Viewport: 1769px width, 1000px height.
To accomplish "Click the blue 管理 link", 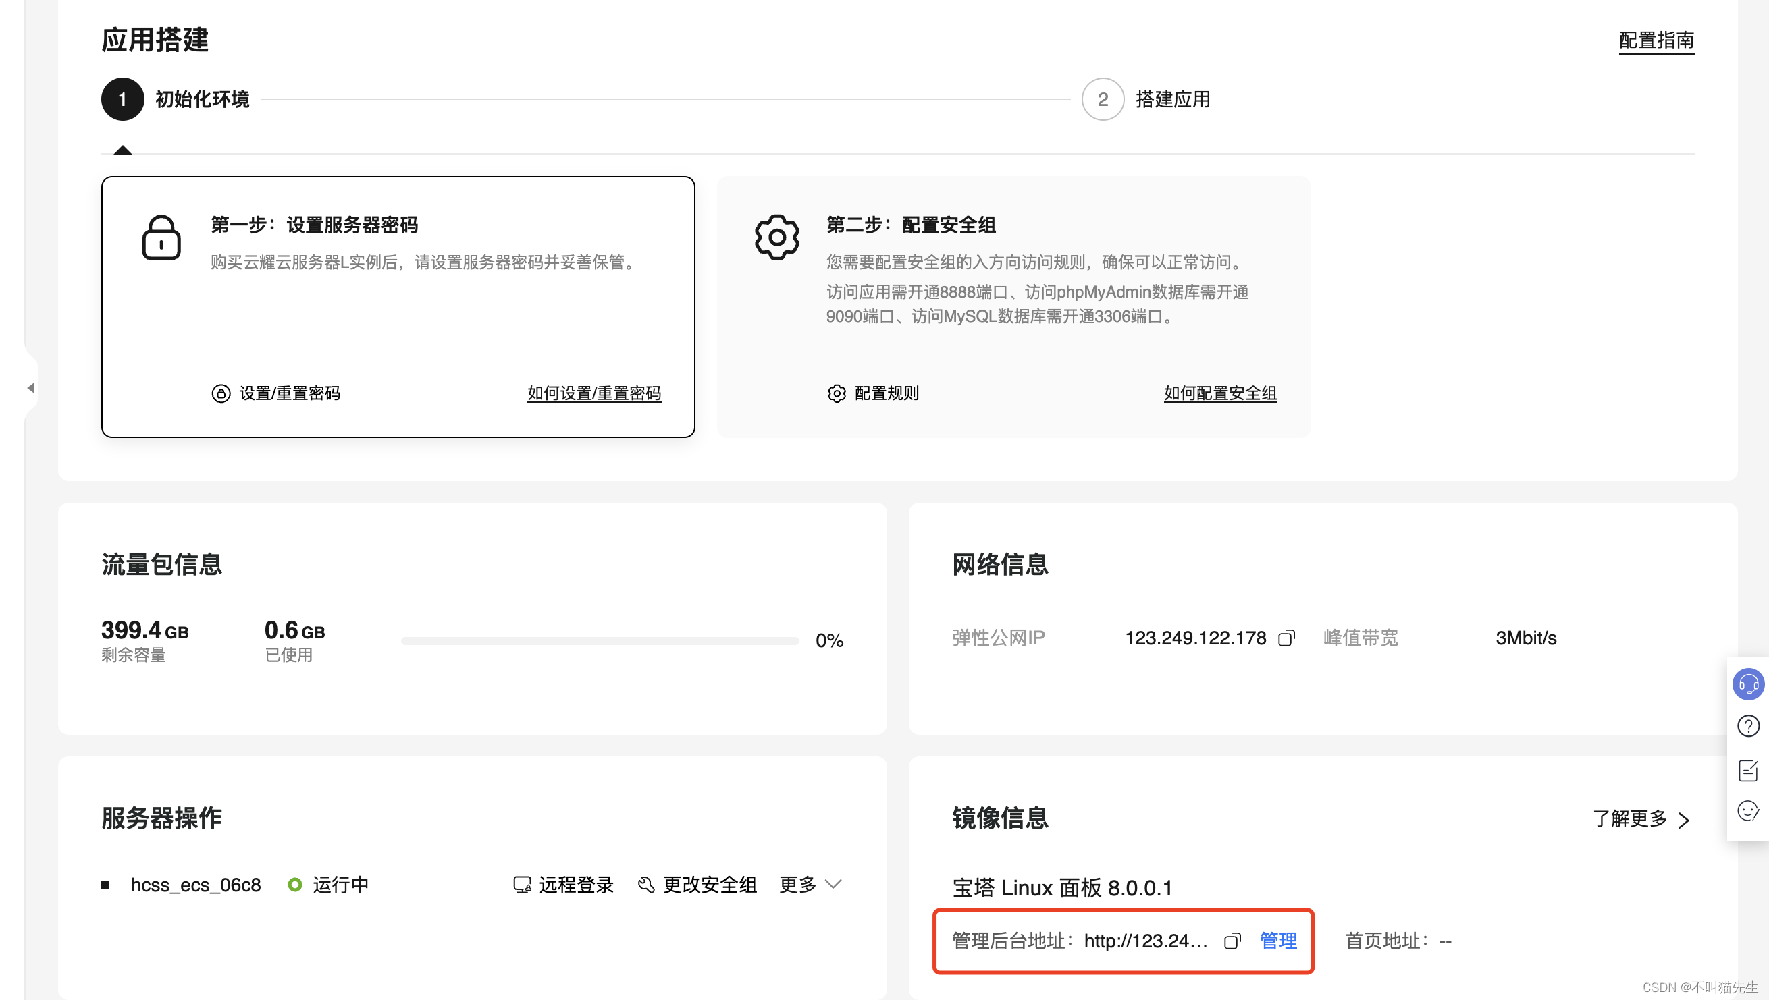I will [1278, 941].
